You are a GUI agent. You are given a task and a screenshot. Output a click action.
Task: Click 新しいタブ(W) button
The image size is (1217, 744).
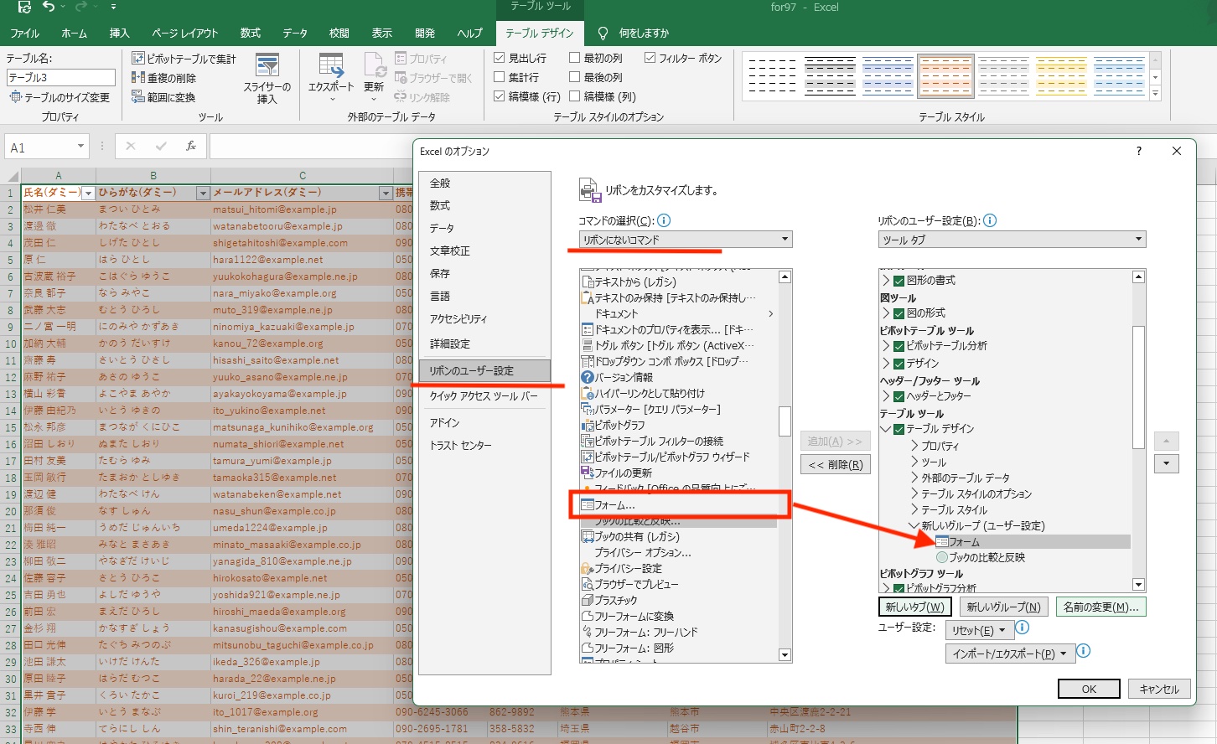[x=915, y=607]
